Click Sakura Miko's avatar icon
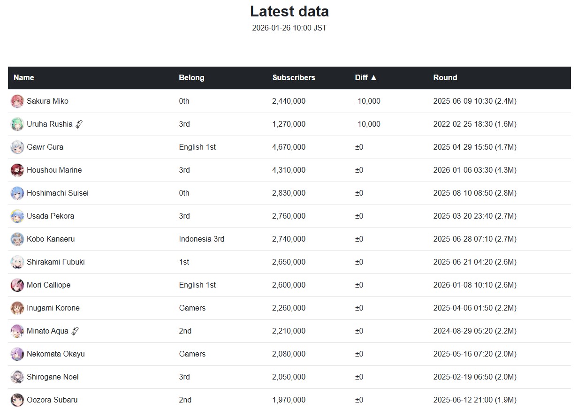The height and width of the screenshot is (410, 578). (17, 101)
